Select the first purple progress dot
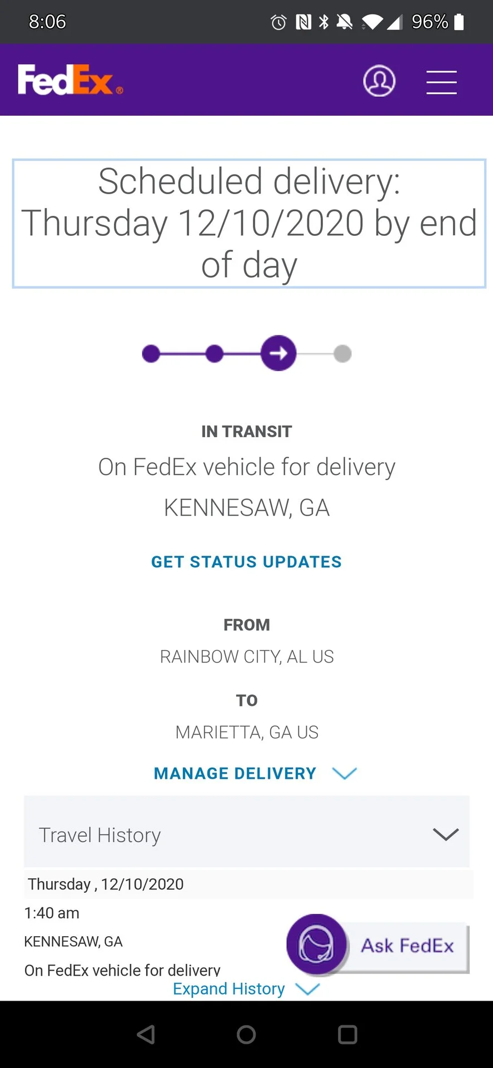 pyautogui.click(x=151, y=353)
